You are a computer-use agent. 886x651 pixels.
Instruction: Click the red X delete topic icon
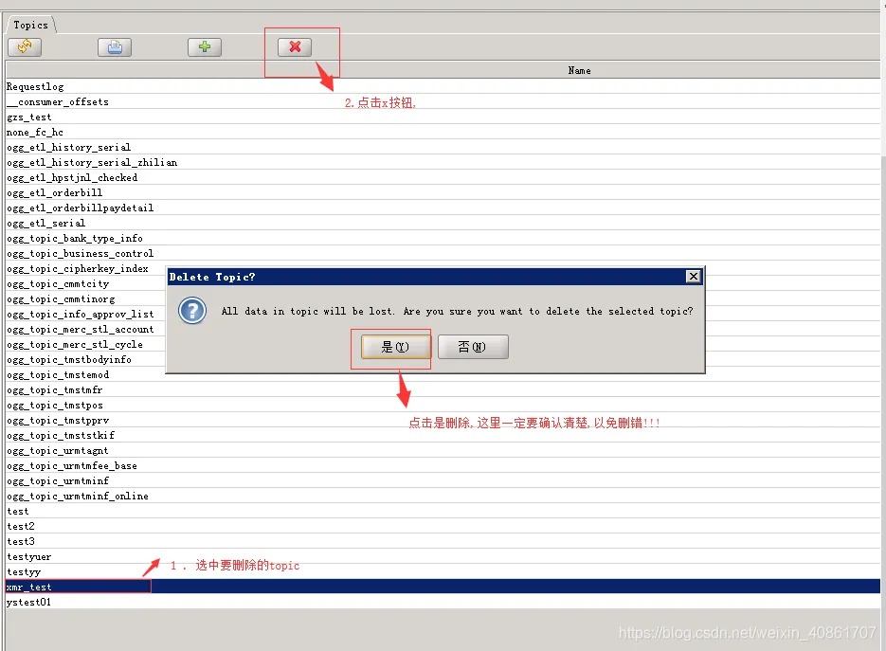click(295, 46)
